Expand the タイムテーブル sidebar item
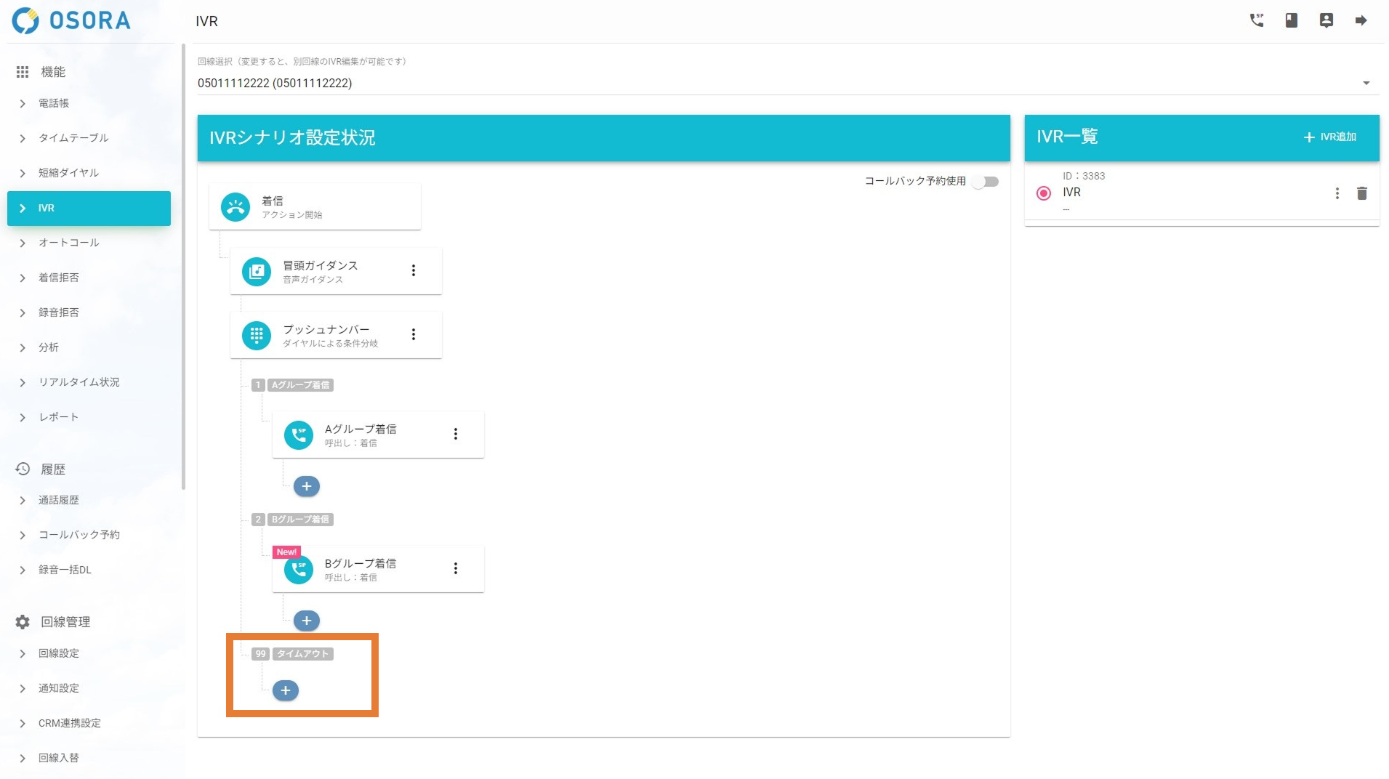This screenshot has width=1389, height=779. 73,138
